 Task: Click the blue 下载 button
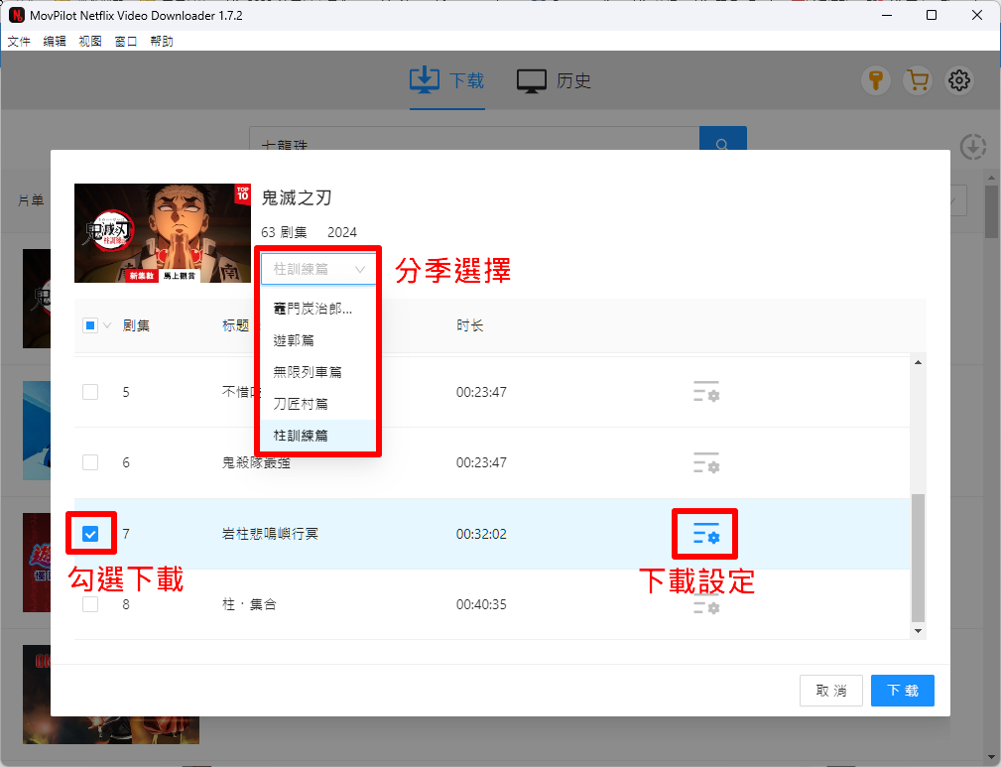902,691
